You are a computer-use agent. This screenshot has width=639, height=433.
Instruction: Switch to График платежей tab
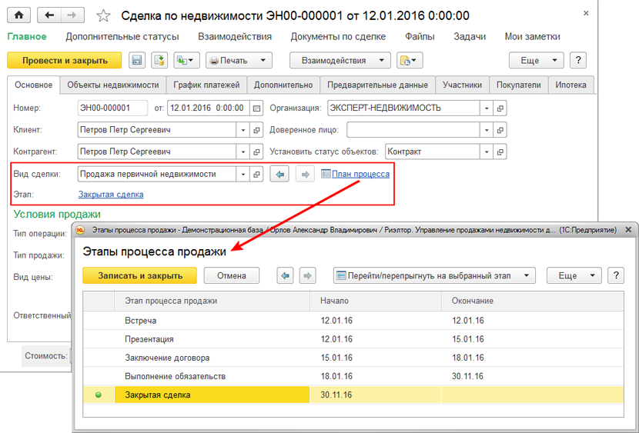(x=206, y=85)
